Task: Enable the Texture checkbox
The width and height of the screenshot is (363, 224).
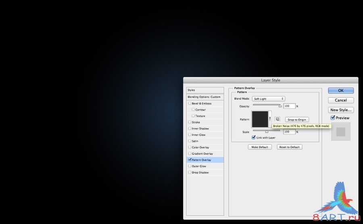Action: tap(193, 116)
